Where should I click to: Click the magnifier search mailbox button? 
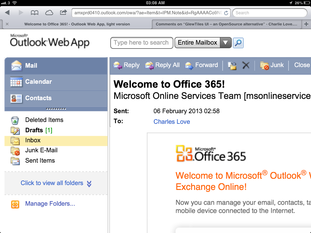238,43
